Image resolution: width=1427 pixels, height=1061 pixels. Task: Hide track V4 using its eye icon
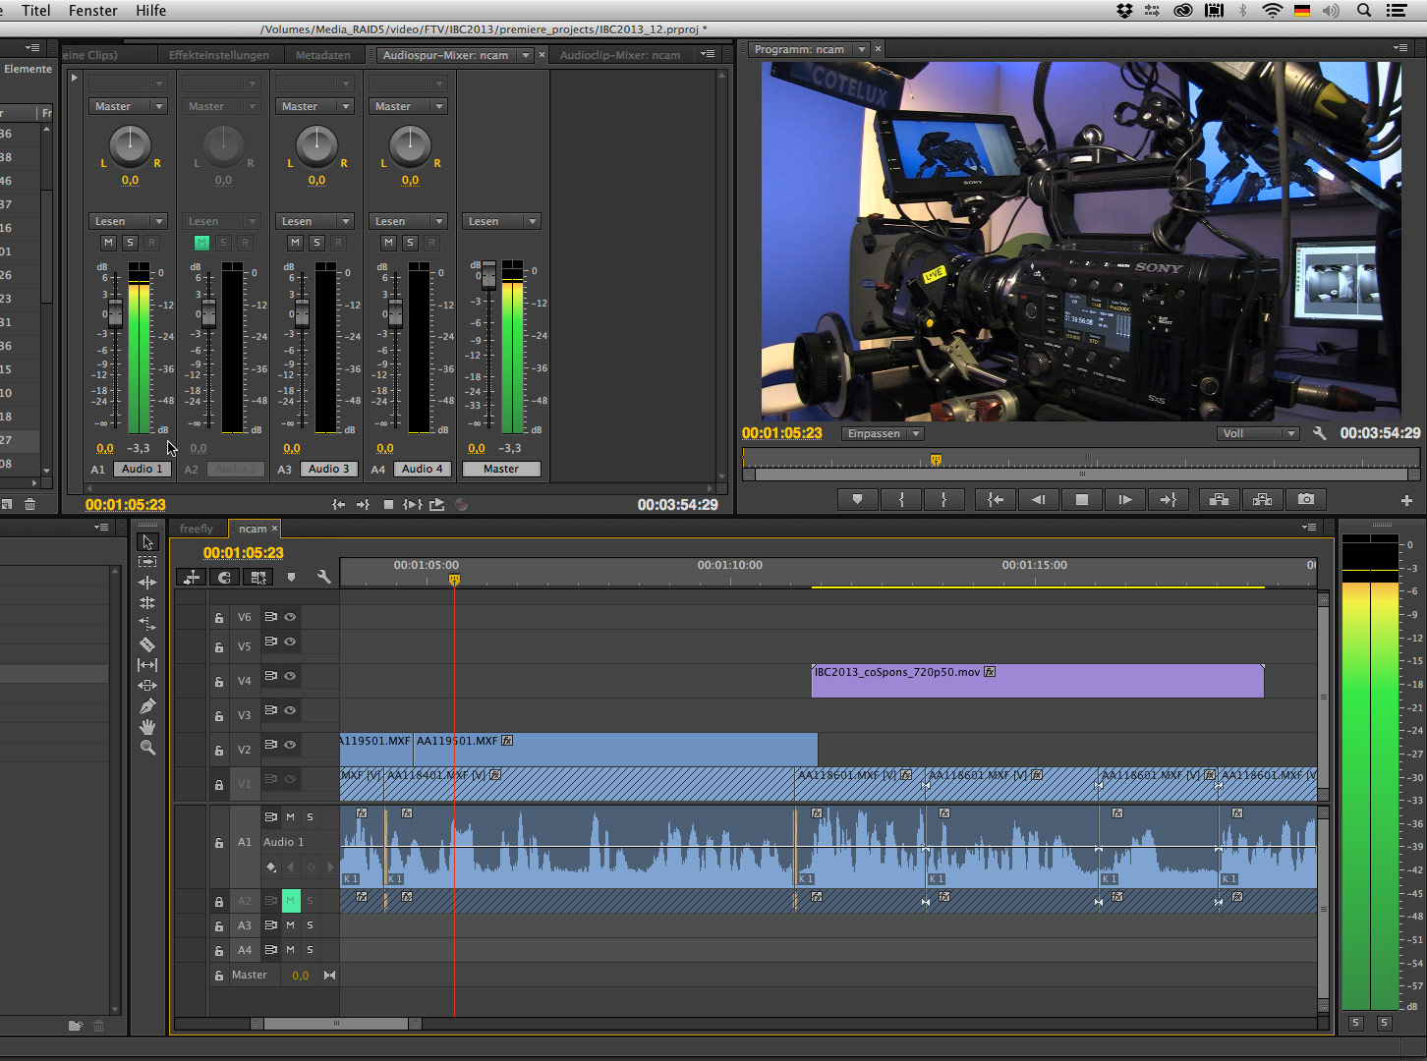pyautogui.click(x=290, y=676)
